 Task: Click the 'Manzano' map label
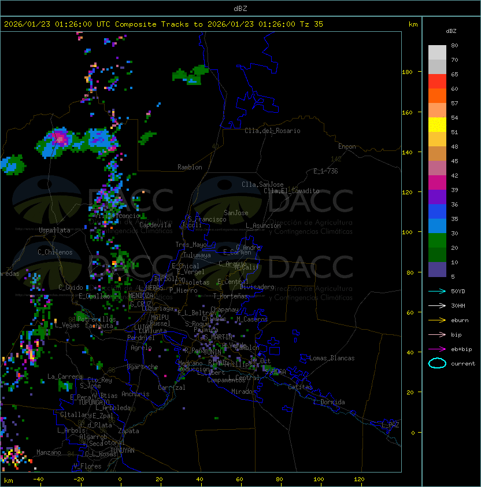click(x=49, y=452)
